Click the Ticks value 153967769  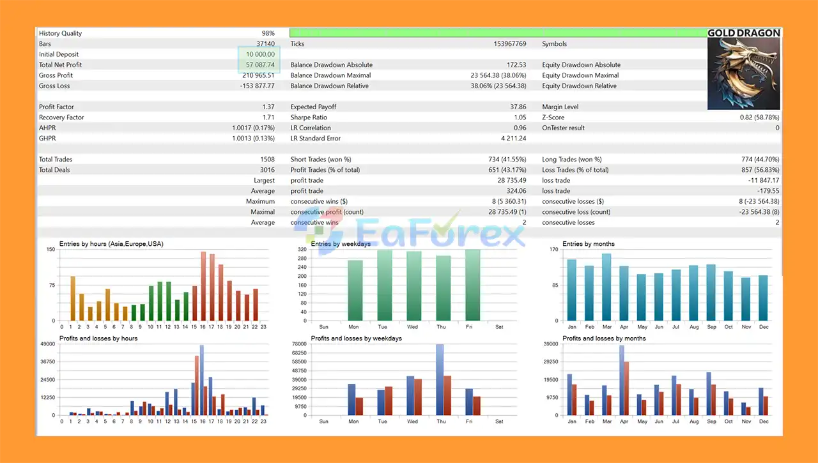(x=510, y=44)
